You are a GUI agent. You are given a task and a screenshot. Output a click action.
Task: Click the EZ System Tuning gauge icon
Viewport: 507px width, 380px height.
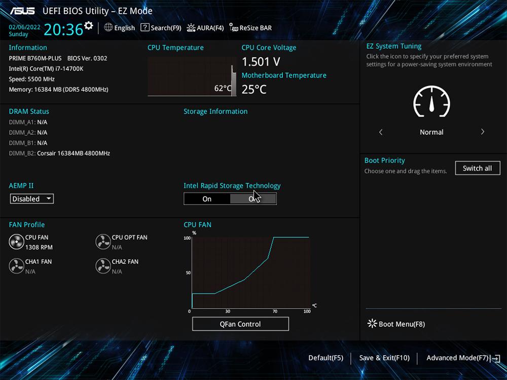[x=431, y=101]
